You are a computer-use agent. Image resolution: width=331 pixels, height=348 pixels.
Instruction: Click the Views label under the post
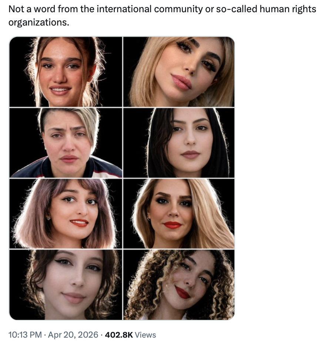coord(146,335)
